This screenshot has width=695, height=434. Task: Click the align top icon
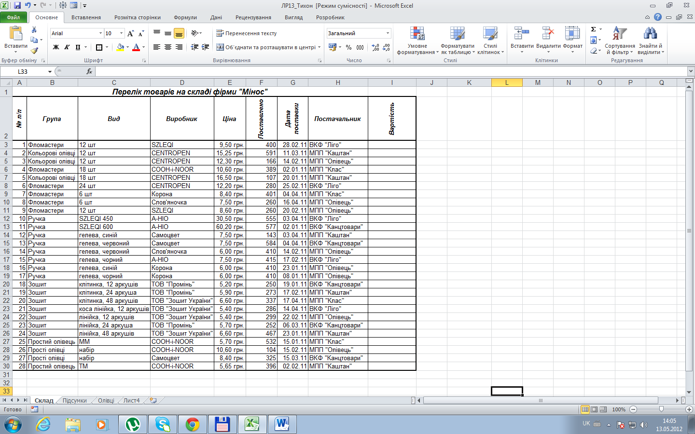click(x=157, y=33)
